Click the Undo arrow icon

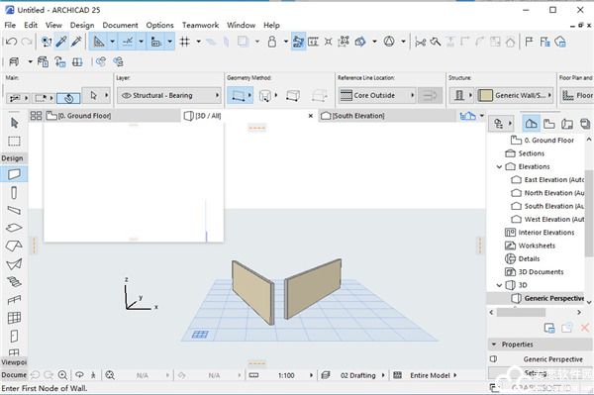tap(12, 42)
